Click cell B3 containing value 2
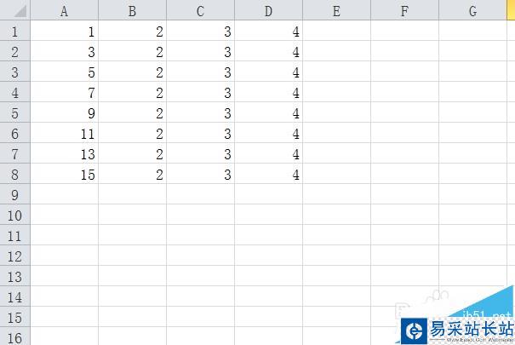This screenshot has width=515, height=345. (132, 72)
